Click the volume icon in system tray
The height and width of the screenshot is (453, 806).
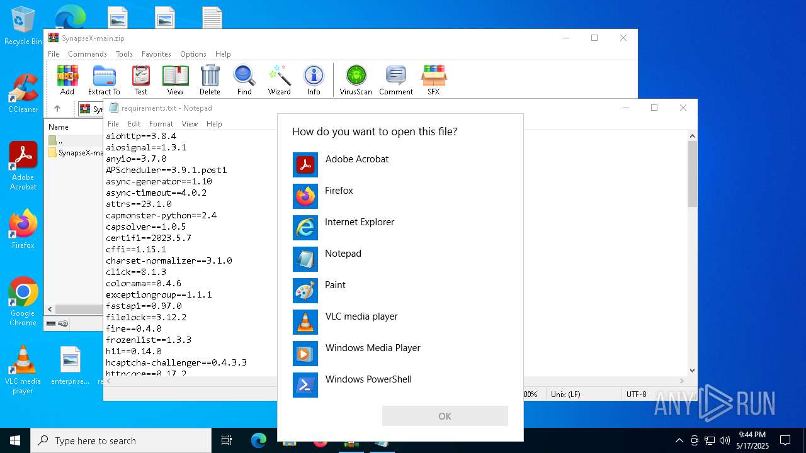pos(725,440)
